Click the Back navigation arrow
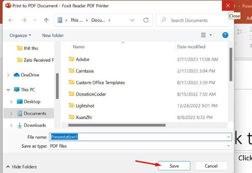The height and width of the screenshot is (173, 252). coord(10,20)
